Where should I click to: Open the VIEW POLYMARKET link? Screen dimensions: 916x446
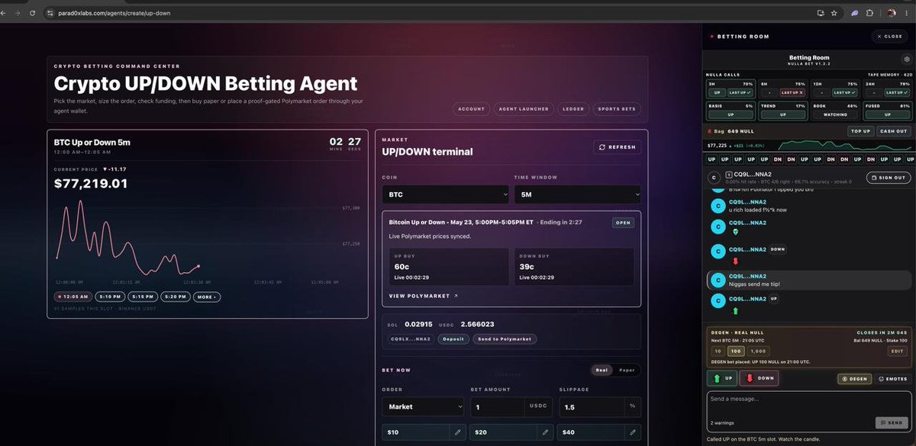424,296
